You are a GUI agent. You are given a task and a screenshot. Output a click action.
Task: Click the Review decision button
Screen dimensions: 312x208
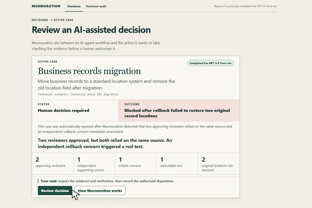pos(55,191)
